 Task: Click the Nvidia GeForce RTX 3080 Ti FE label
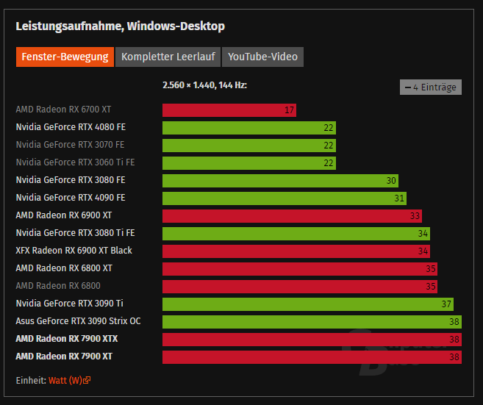pyautogui.click(x=76, y=233)
